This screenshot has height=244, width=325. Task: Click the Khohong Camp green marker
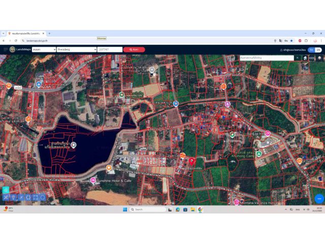click(258, 154)
